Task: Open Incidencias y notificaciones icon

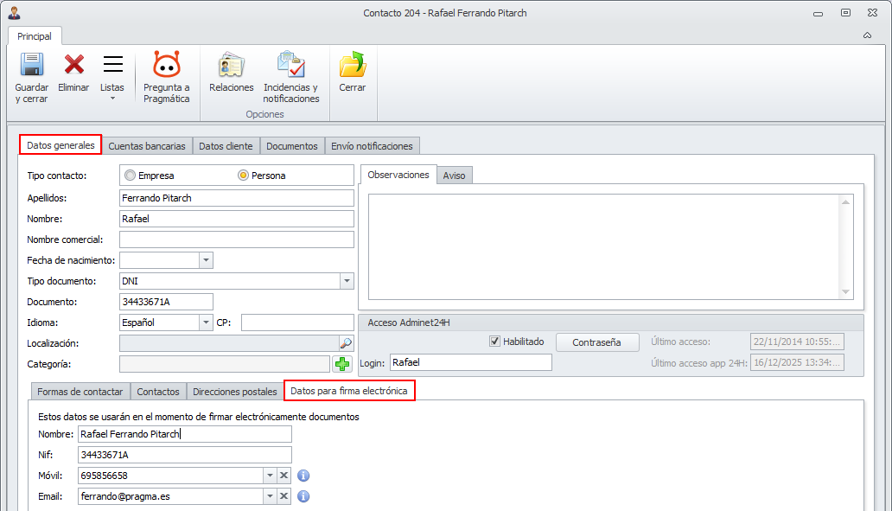Action: coord(290,64)
